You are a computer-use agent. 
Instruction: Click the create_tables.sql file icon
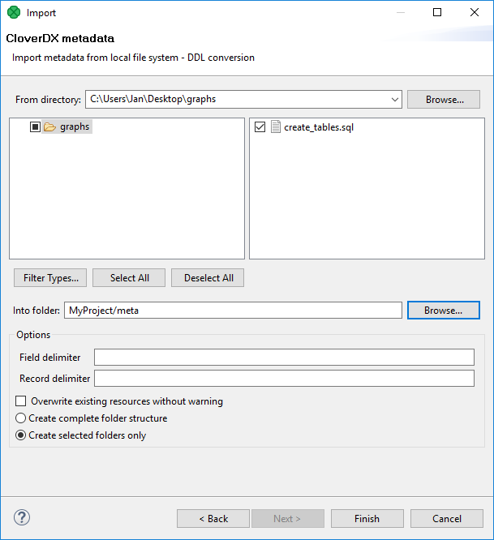click(x=276, y=127)
